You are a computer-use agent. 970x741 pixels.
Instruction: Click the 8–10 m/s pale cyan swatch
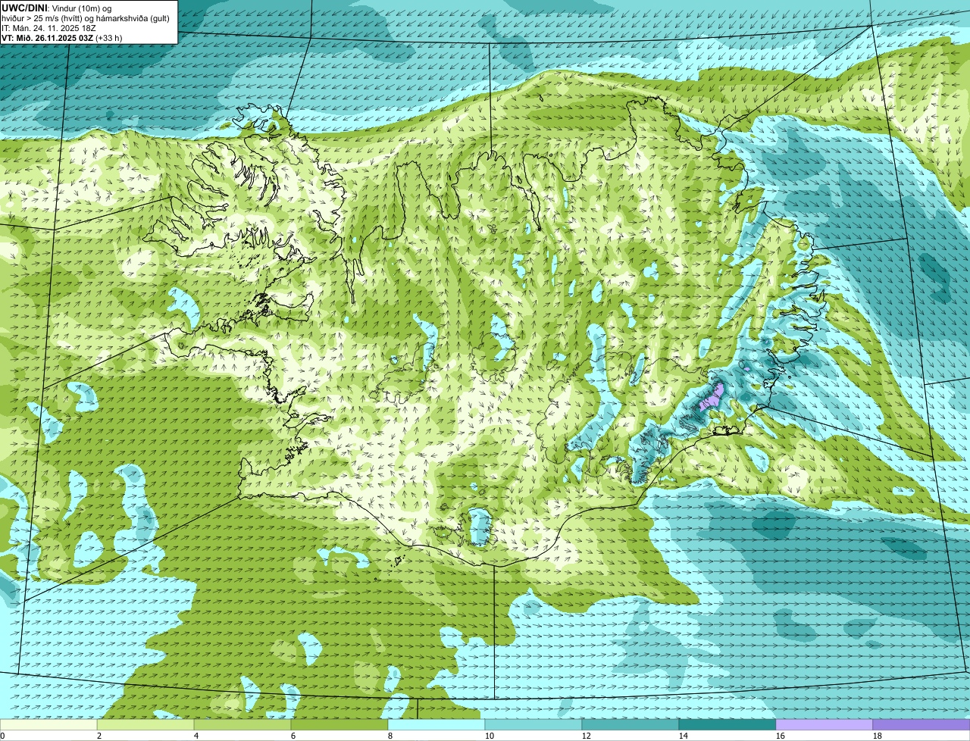pos(436,725)
